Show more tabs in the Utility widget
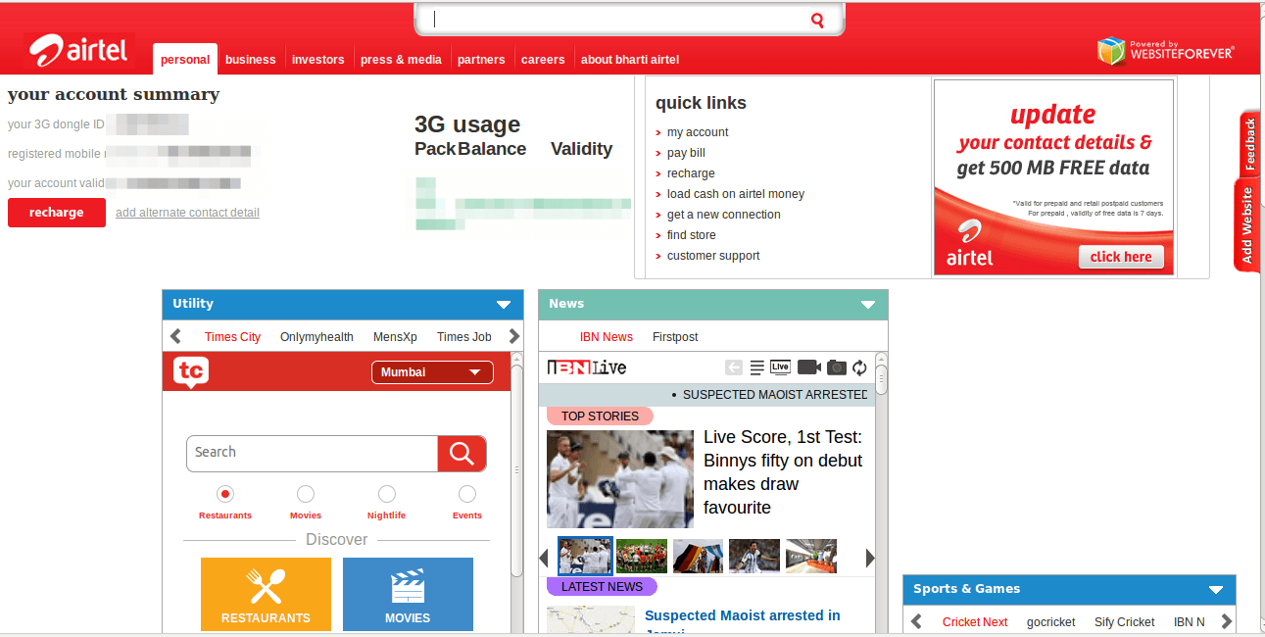The width and height of the screenshot is (1265, 637). point(514,336)
